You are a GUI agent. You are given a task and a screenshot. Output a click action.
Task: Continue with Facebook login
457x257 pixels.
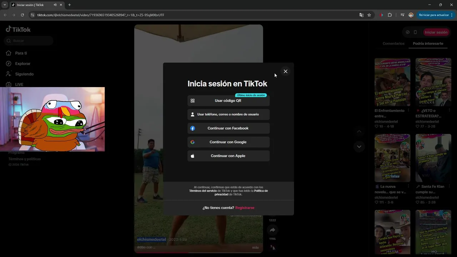coord(228,128)
